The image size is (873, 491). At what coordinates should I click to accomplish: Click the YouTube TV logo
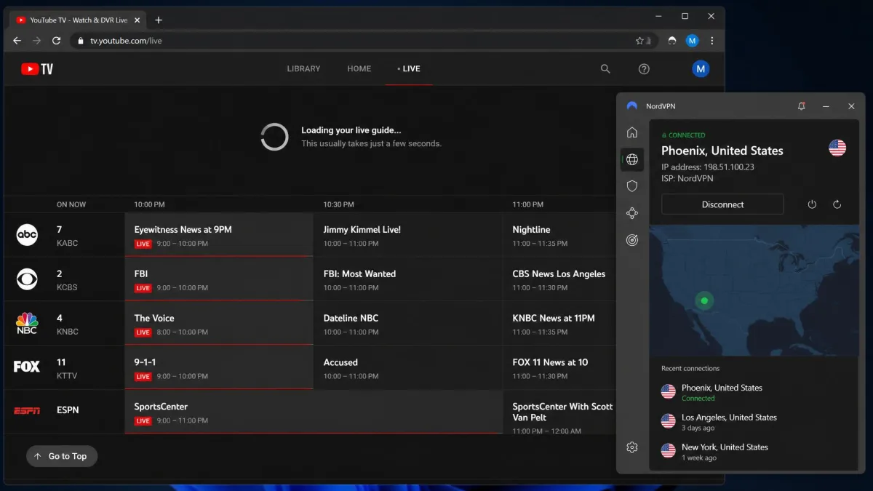[37, 69]
